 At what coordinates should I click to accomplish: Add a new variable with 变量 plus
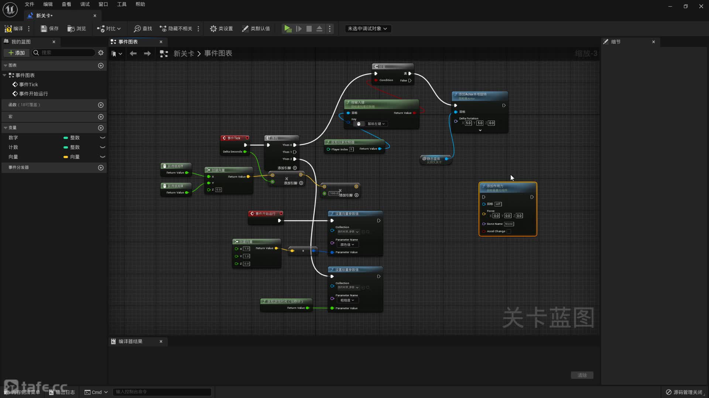point(101,128)
